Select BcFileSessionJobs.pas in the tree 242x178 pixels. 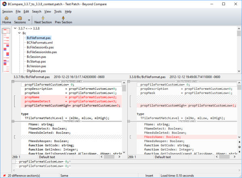[x=42, y=52]
